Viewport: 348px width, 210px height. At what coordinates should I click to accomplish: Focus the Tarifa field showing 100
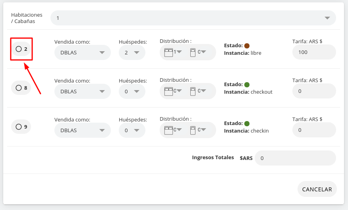[314, 52]
